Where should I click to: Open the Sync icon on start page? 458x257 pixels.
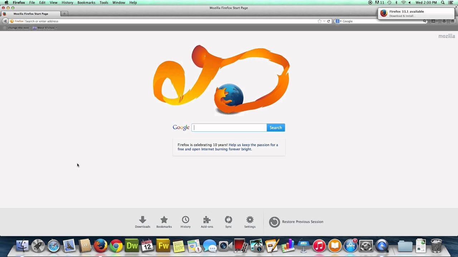(228, 222)
